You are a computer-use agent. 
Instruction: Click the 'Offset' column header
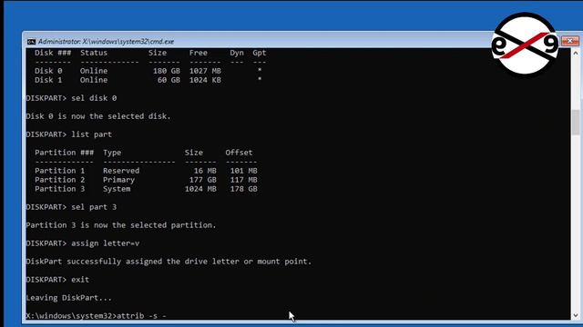tap(239, 153)
